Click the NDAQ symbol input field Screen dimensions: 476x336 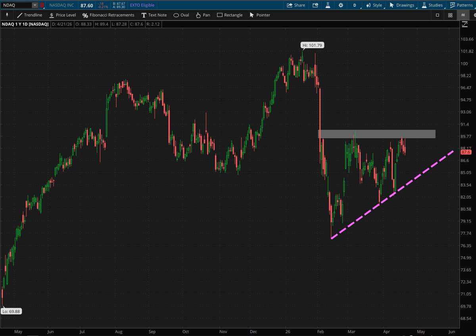click(x=17, y=5)
